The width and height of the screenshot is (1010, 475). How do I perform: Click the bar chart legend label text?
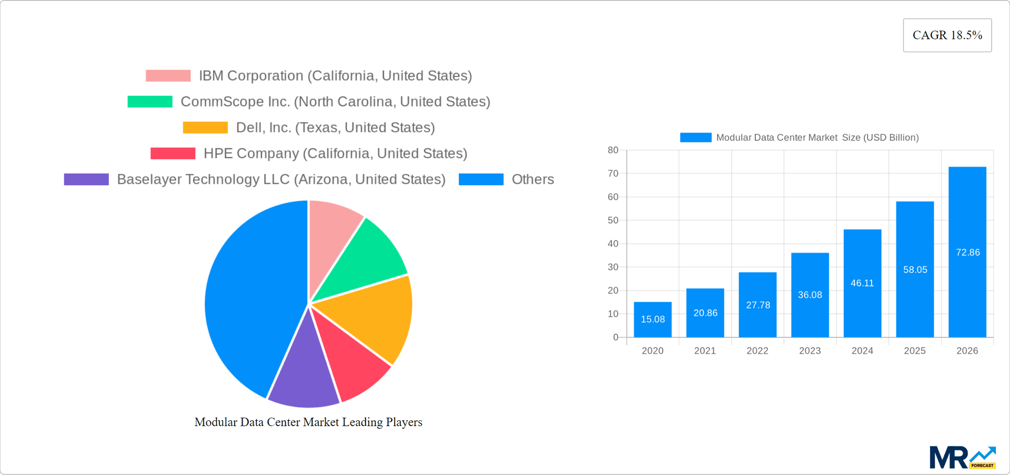click(x=817, y=137)
